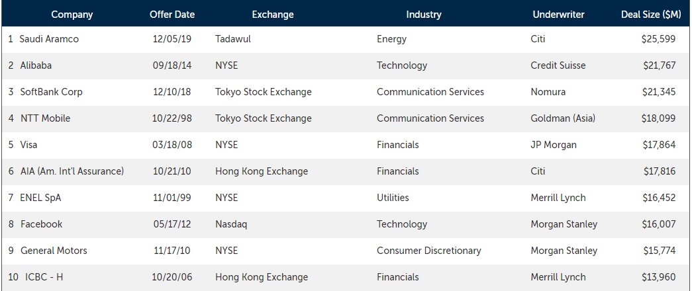The width and height of the screenshot is (692, 291).
Task: Select the Industry column header
Action: click(x=424, y=14)
